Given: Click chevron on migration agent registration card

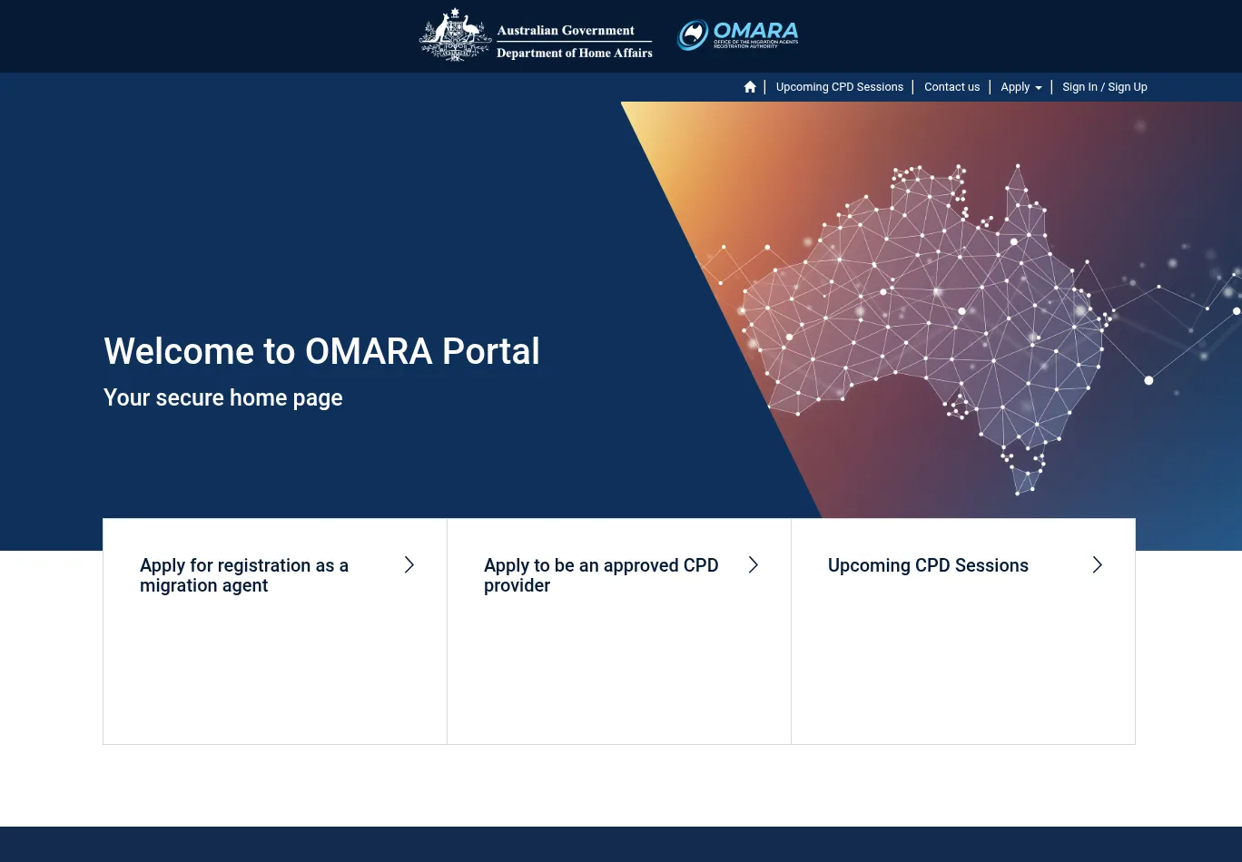Looking at the screenshot, I should [x=409, y=565].
